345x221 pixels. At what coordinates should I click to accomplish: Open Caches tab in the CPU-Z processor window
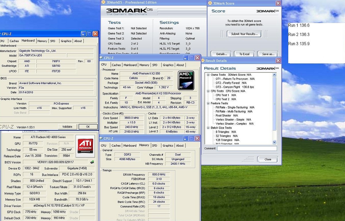point(116,65)
